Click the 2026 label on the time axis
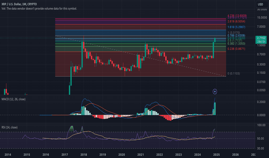The width and height of the screenshot is (269, 158). [236, 155]
